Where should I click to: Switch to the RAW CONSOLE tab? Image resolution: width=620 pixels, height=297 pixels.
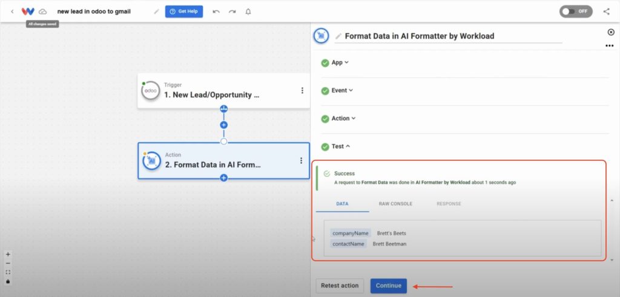click(395, 204)
